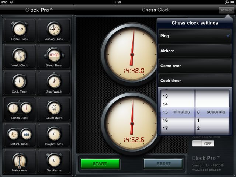Select 16 in the minutes picker
This screenshot has width=236, height=177.
click(165, 120)
